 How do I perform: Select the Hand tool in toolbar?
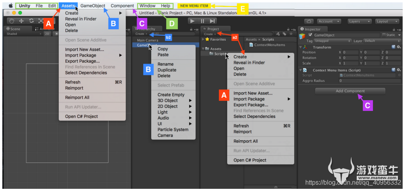tap(11, 21)
